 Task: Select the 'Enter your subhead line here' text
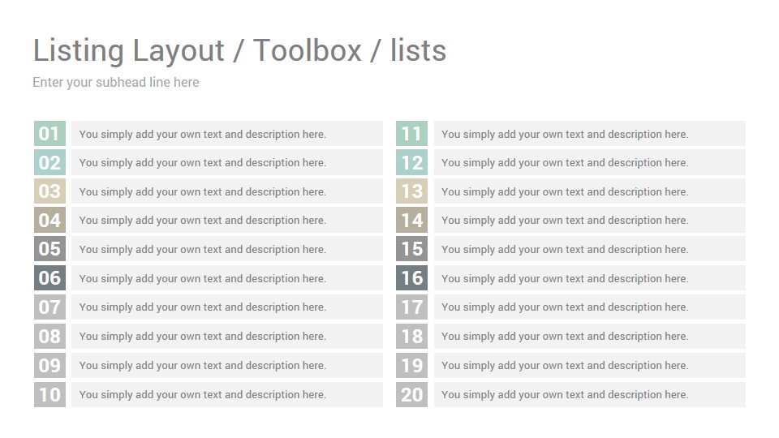(x=116, y=83)
